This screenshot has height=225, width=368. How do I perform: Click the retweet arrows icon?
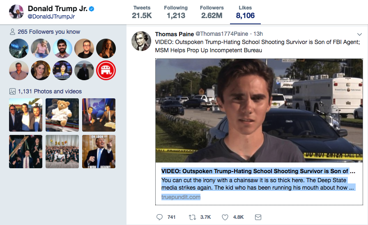click(192, 217)
